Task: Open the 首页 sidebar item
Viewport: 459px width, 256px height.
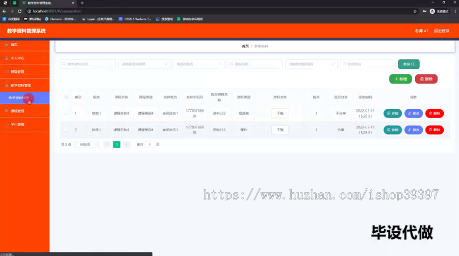Action: click(x=24, y=45)
